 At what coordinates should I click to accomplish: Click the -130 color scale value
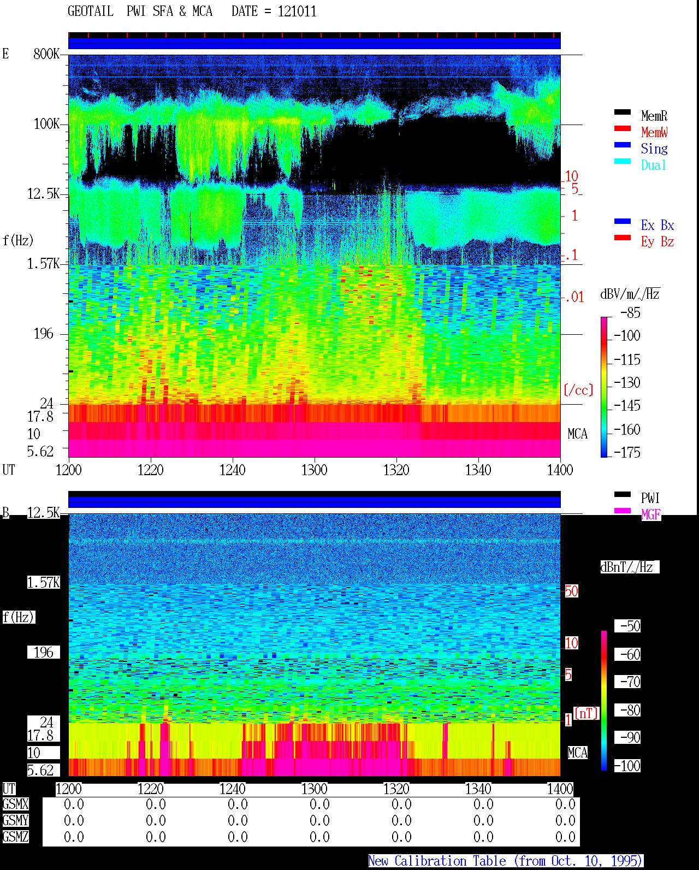[627, 382]
